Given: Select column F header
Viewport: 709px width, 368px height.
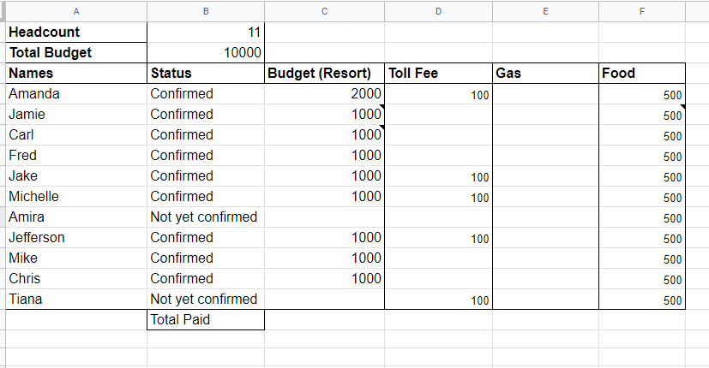Looking at the screenshot, I should (x=642, y=11).
